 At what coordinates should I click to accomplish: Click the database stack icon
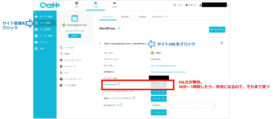pos(61,67)
